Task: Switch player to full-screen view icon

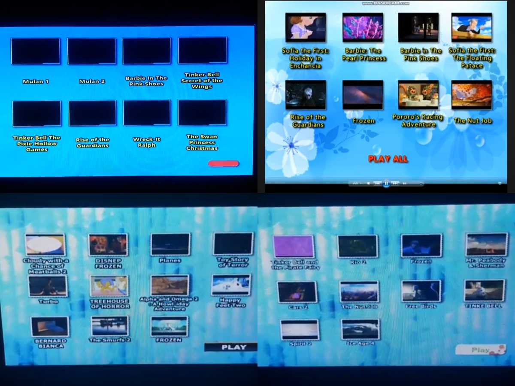Action: [500, 184]
